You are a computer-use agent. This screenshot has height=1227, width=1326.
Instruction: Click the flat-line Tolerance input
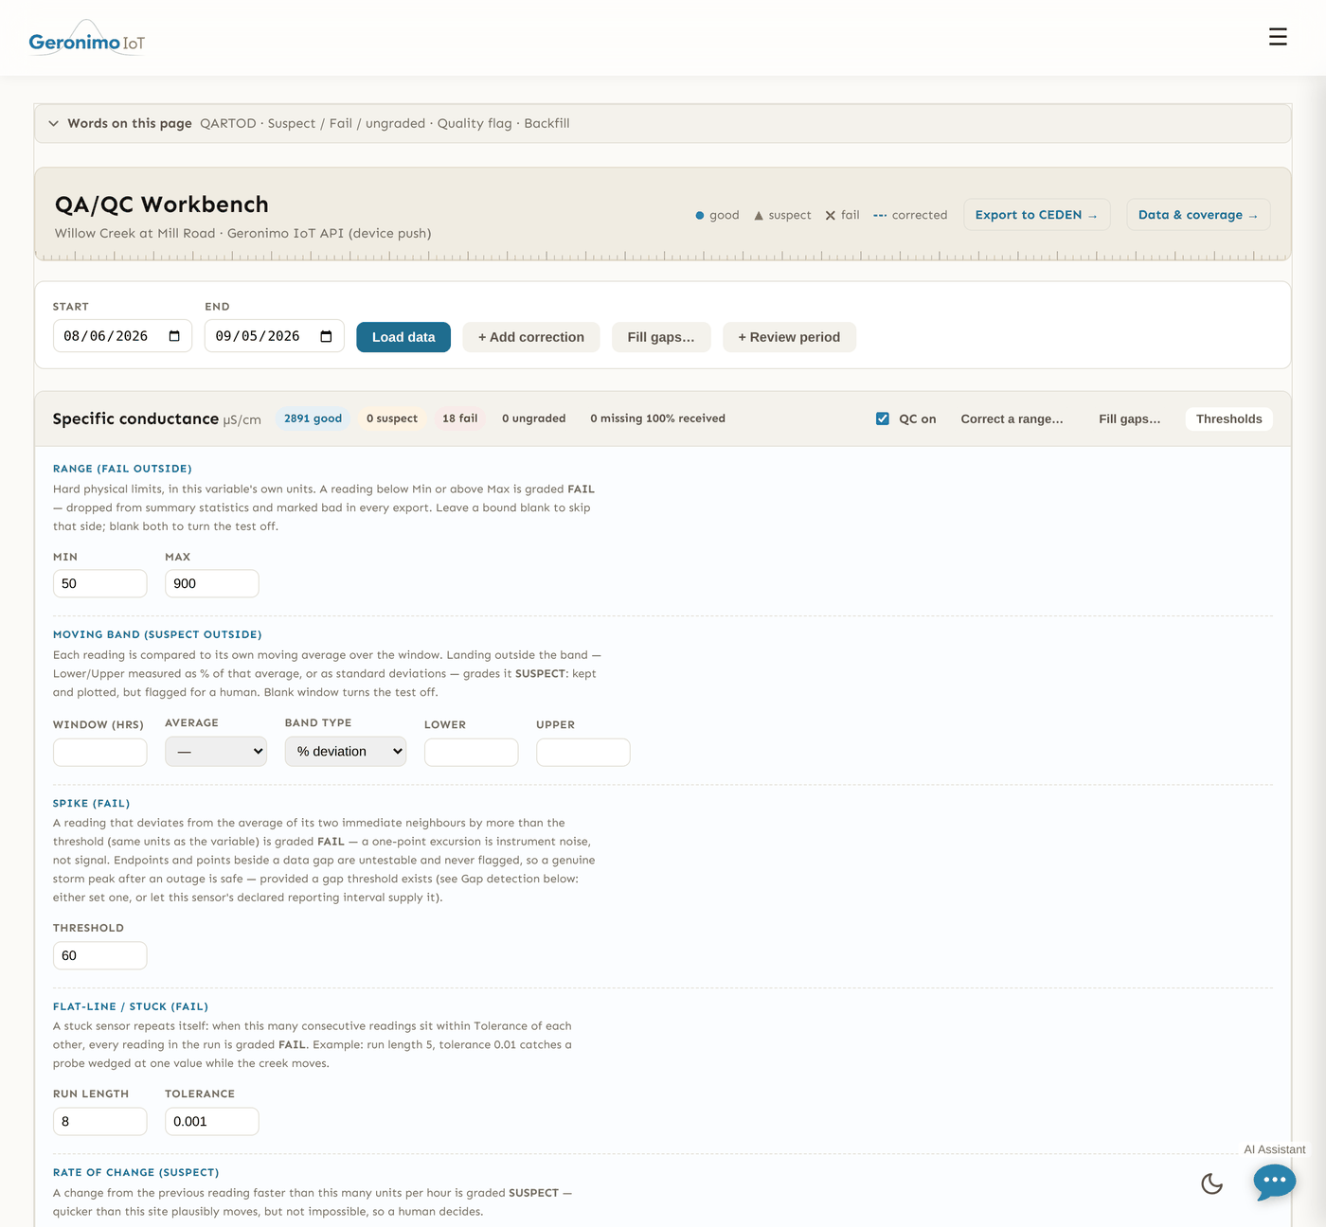click(x=212, y=1121)
